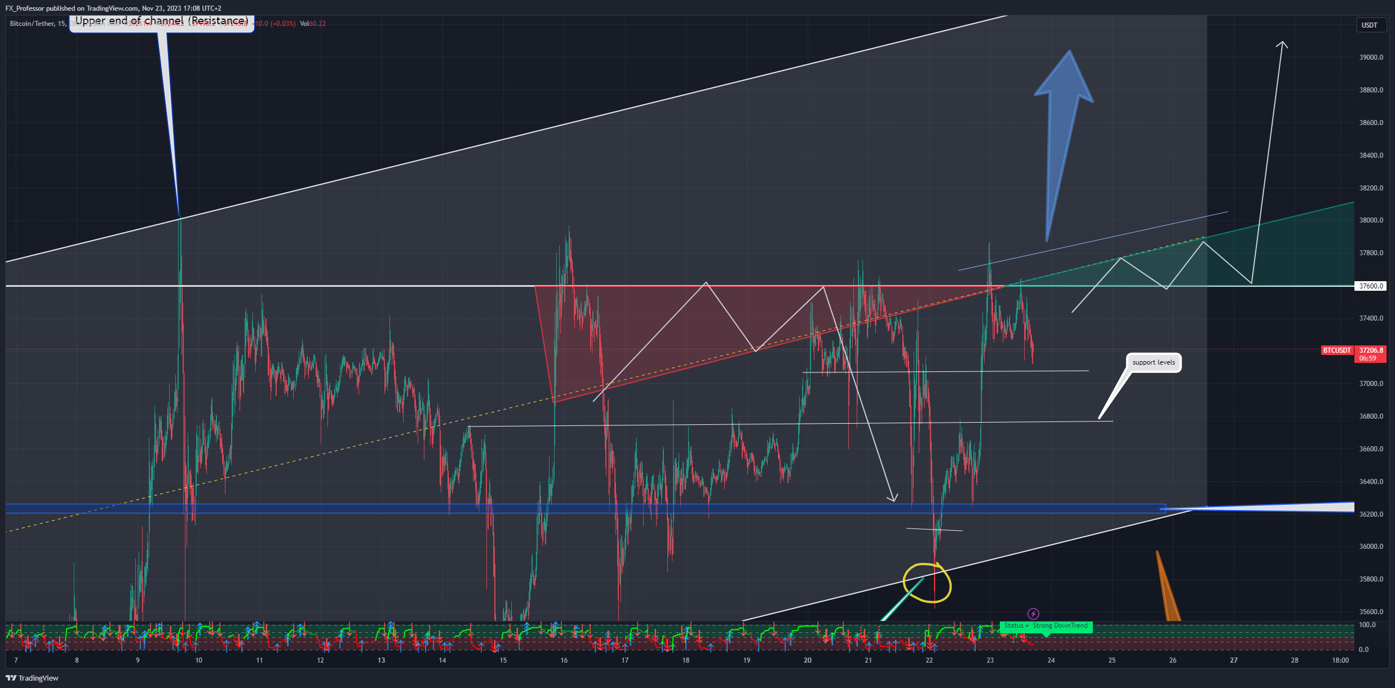The height and width of the screenshot is (688, 1395).
Task: Click the 35600.0 price axis label
Action: (x=1371, y=612)
